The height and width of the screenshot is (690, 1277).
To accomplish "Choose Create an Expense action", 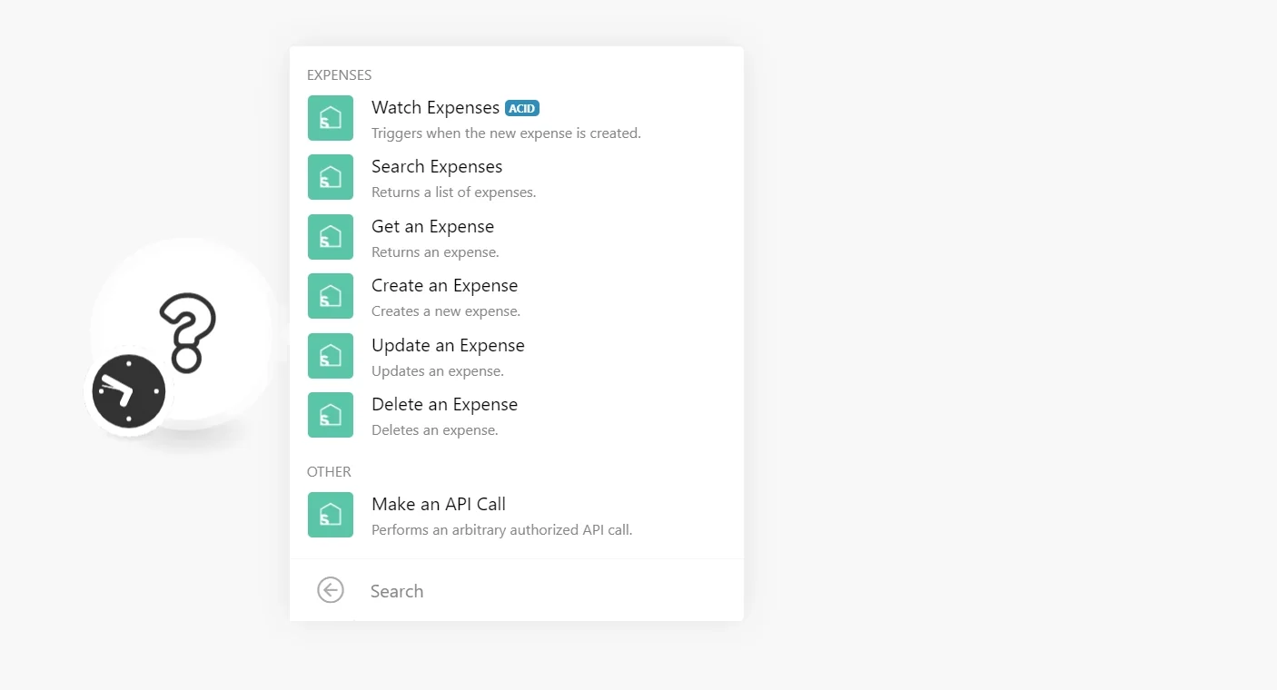I will click(517, 296).
